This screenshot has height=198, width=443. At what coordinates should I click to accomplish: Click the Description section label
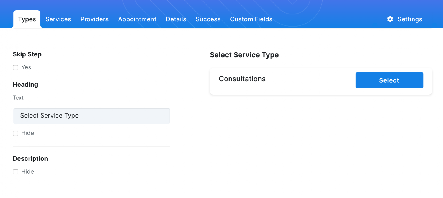30,158
